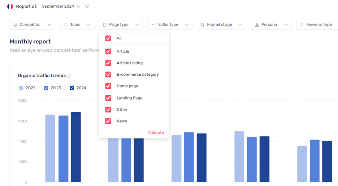
Task: Uncheck the Article Listing checkbox
Action: (108, 63)
